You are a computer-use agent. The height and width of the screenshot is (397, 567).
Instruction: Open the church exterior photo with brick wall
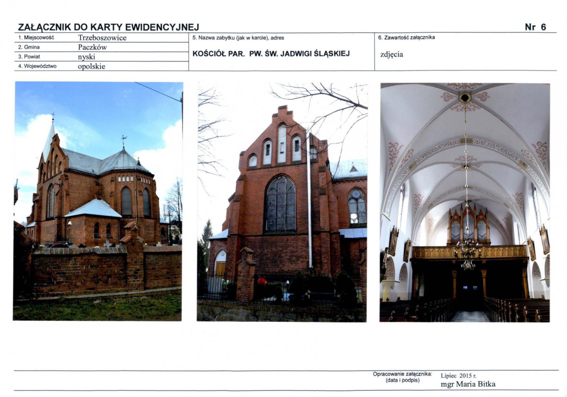point(97,201)
